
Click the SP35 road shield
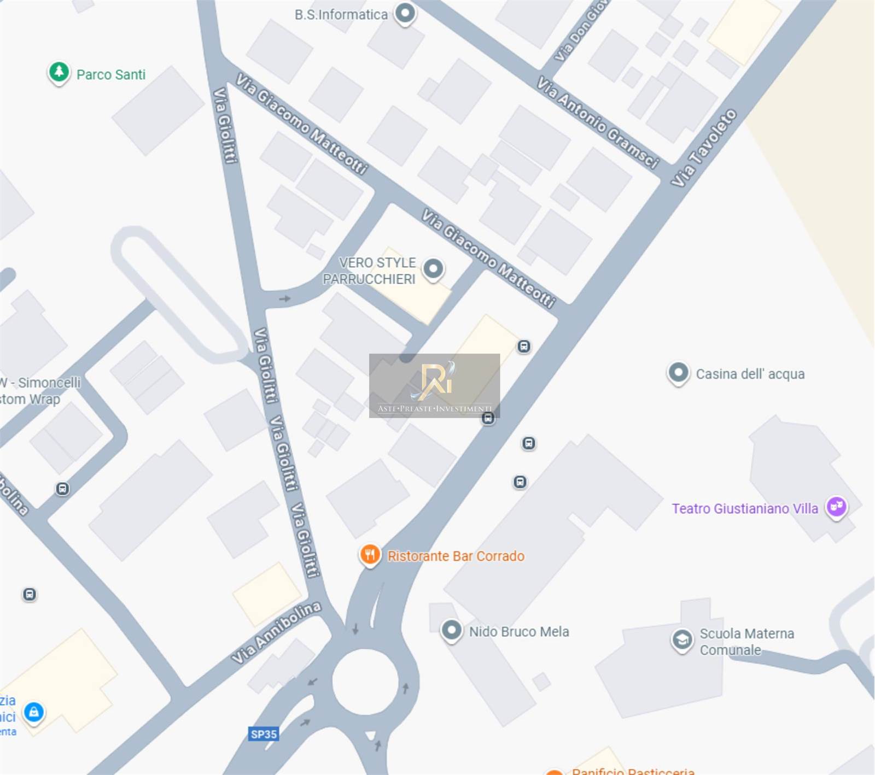pyautogui.click(x=264, y=734)
